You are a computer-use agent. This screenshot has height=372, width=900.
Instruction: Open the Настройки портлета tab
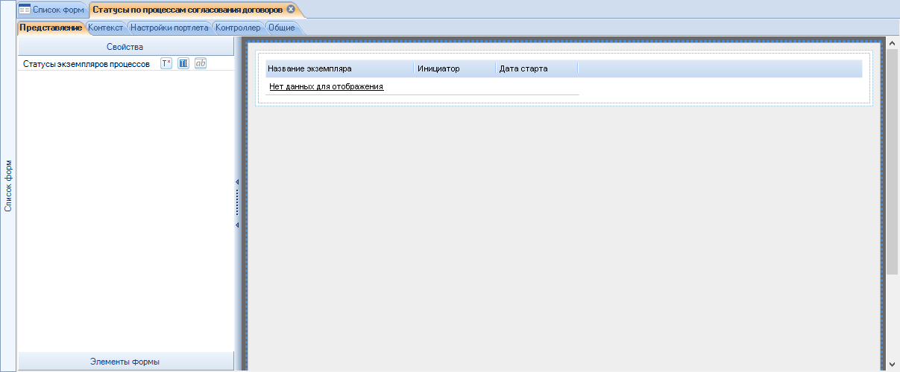(169, 28)
